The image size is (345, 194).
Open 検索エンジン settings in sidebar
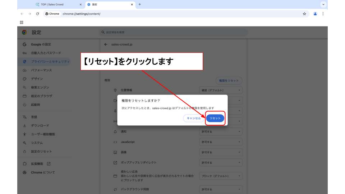point(40,87)
